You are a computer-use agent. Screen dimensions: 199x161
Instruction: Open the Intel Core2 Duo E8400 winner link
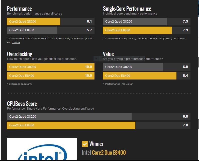pos(109,152)
